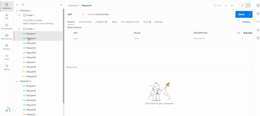Click the blue Send button
260x116 pixels.
[241, 14]
